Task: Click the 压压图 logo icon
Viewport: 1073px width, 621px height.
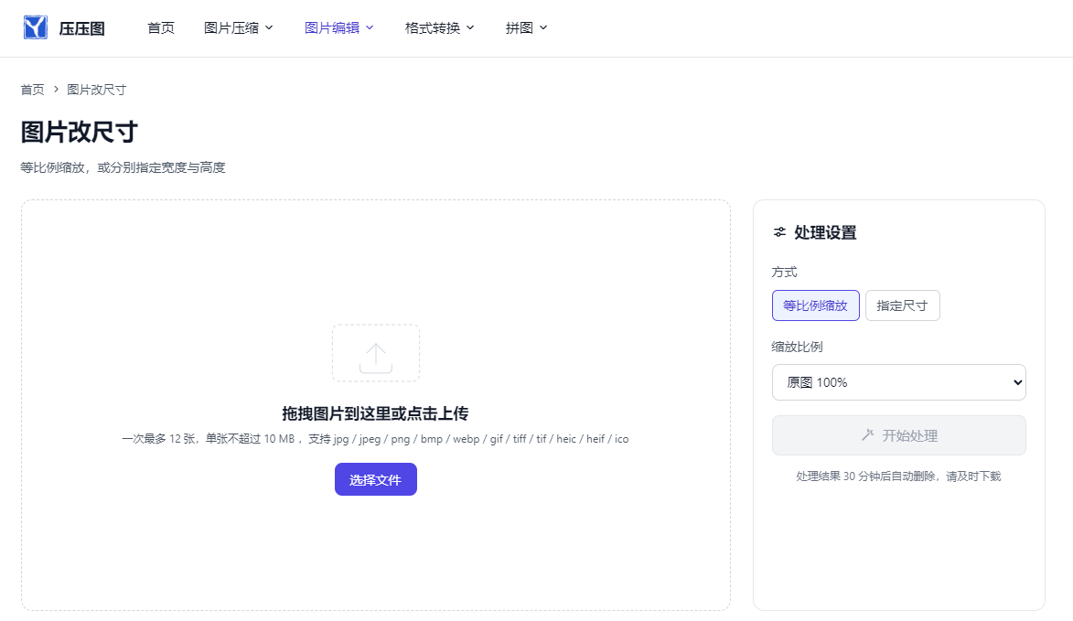Action: (x=35, y=28)
